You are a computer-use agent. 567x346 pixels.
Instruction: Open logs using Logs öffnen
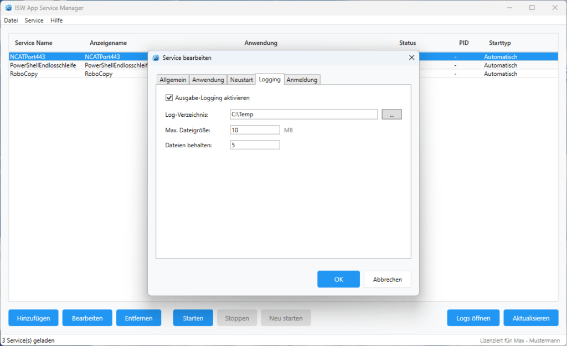pos(473,318)
